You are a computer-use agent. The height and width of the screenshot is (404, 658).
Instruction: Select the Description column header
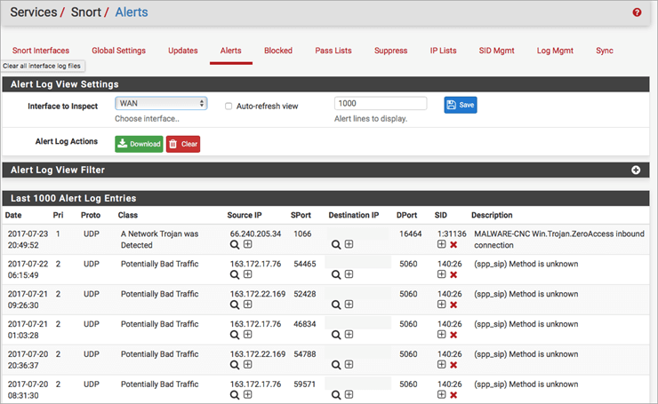[492, 216]
